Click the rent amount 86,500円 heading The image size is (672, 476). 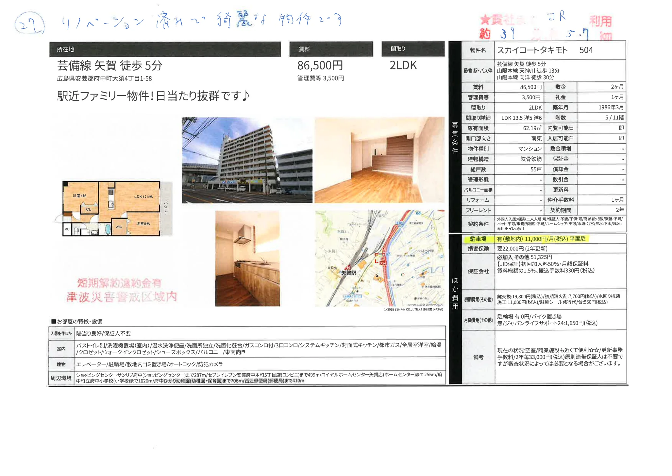[x=320, y=65]
